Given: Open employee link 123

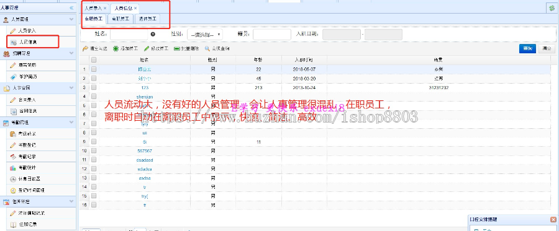Looking at the screenshot, I should click(x=145, y=87).
